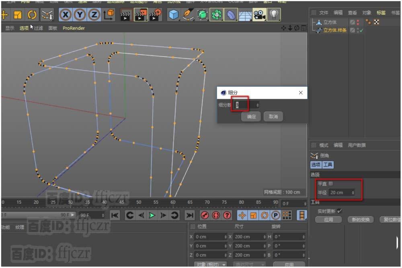402x268 pixels.
Task: Select the Scale tool
Action: pos(18,15)
